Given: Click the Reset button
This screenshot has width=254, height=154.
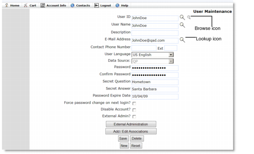Looking at the screenshot, I should pos(136,146).
